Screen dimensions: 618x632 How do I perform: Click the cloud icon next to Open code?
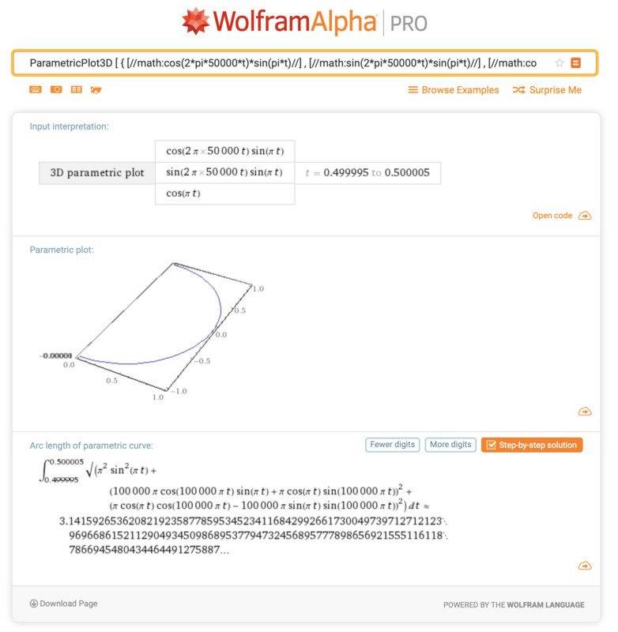585,216
